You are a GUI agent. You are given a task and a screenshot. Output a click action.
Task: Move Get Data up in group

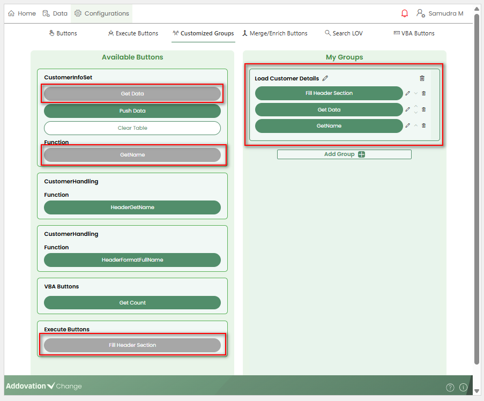416,107
